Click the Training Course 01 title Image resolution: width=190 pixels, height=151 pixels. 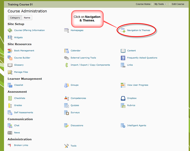click(x=20, y=5)
